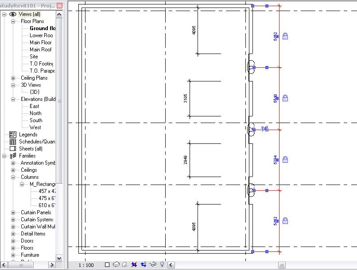Toggle shadows with the Shadows icon
The image size is (357, 270).
click(125, 265)
